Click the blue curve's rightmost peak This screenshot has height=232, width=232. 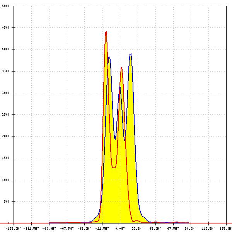pyautogui.click(x=131, y=54)
